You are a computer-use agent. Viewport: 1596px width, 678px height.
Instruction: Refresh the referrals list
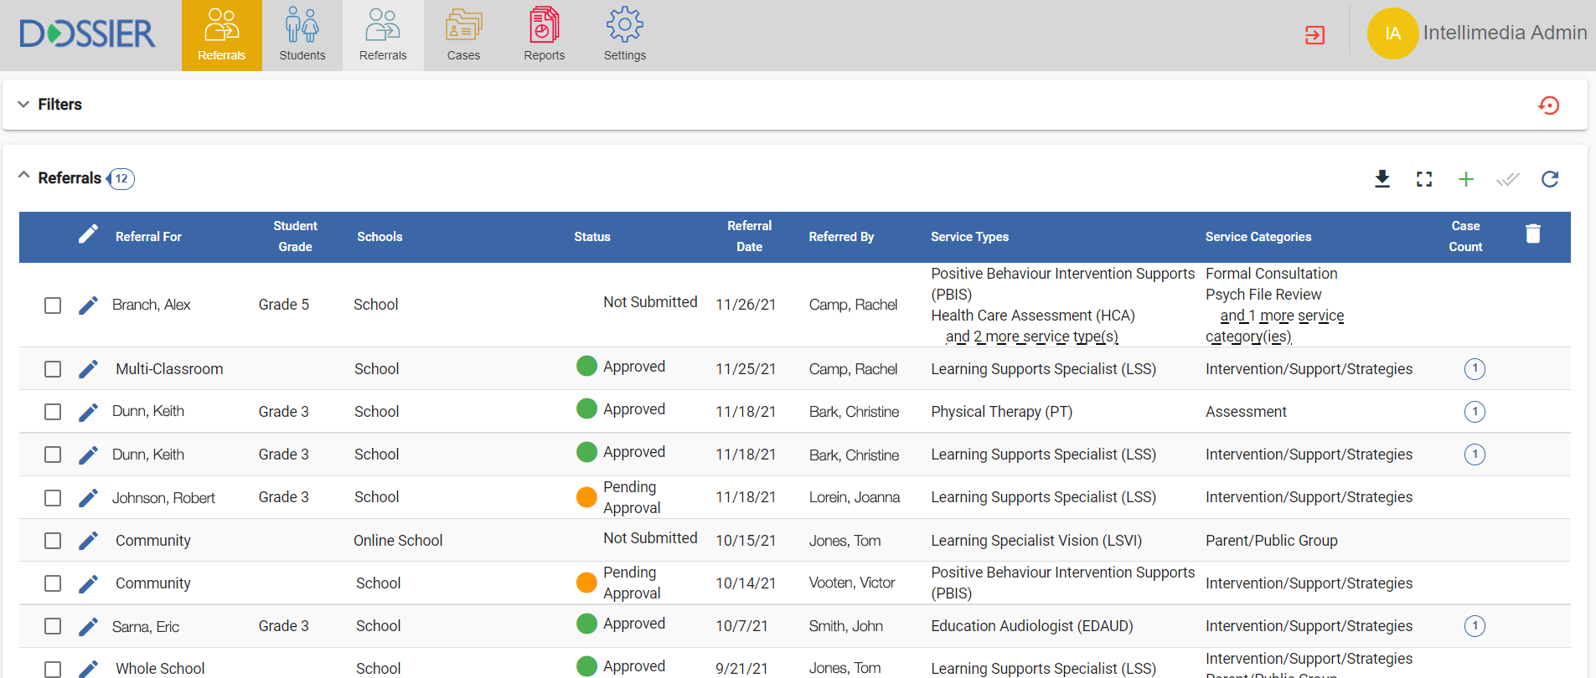[1550, 179]
